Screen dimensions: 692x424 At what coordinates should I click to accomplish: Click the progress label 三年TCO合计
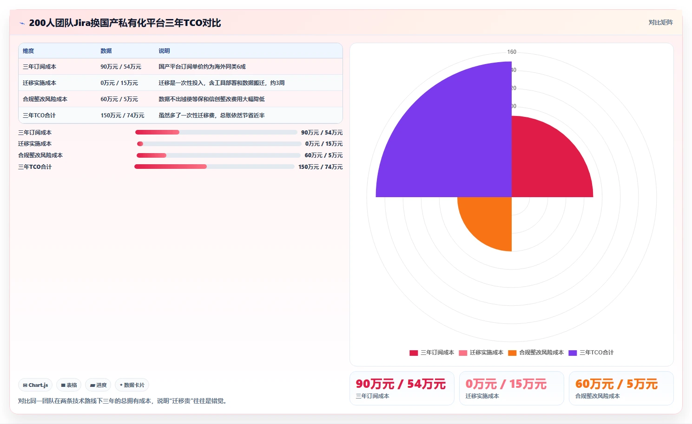coord(35,167)
